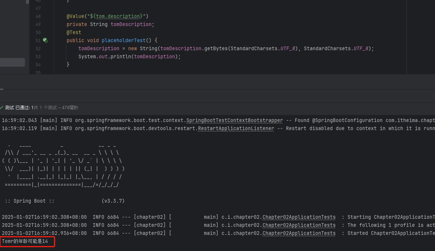Click the left panel vertical scrollbar thumb
The height and width of the screenshot is (251, 435).
(27, 1)
